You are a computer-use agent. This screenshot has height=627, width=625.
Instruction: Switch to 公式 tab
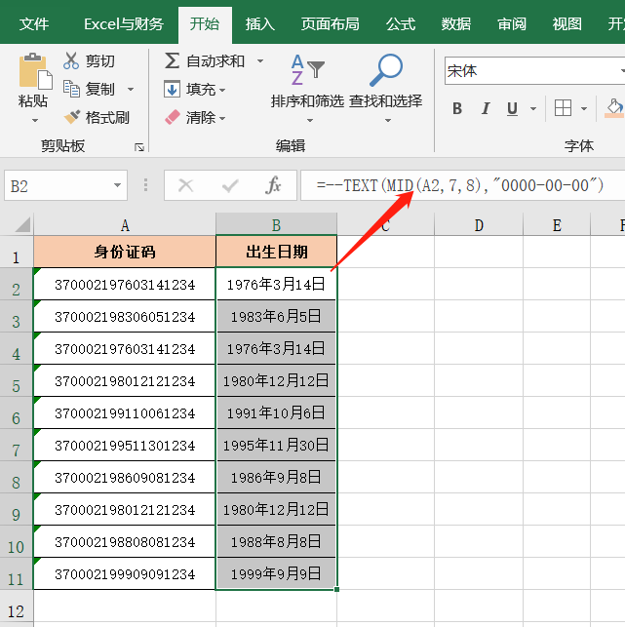pos(401,24)
